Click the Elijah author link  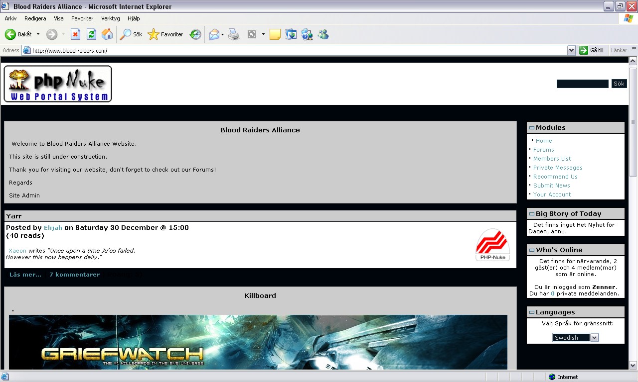click(53, 228)
